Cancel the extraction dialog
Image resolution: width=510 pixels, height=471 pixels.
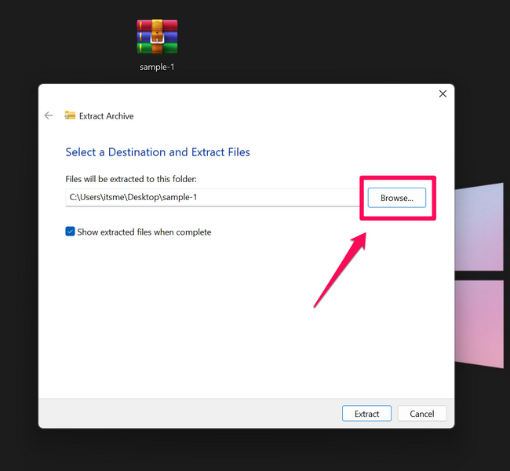(x=422, y=414)
